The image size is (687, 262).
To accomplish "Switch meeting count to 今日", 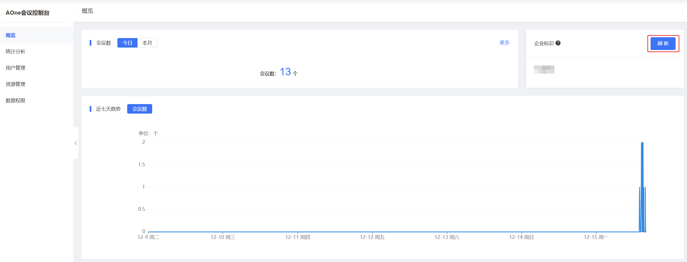I will pos(127,43).
